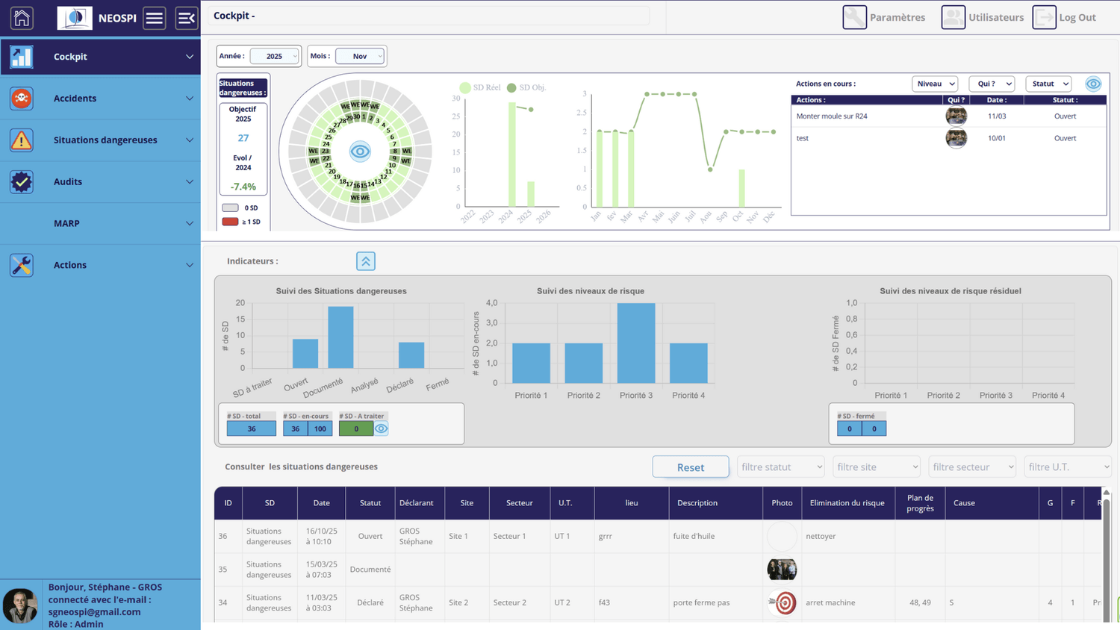Open the home icon in top-left

coord(22,17)
